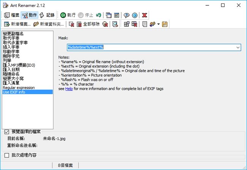Switch to the 記錄 tab

click(x=47, y=15)
